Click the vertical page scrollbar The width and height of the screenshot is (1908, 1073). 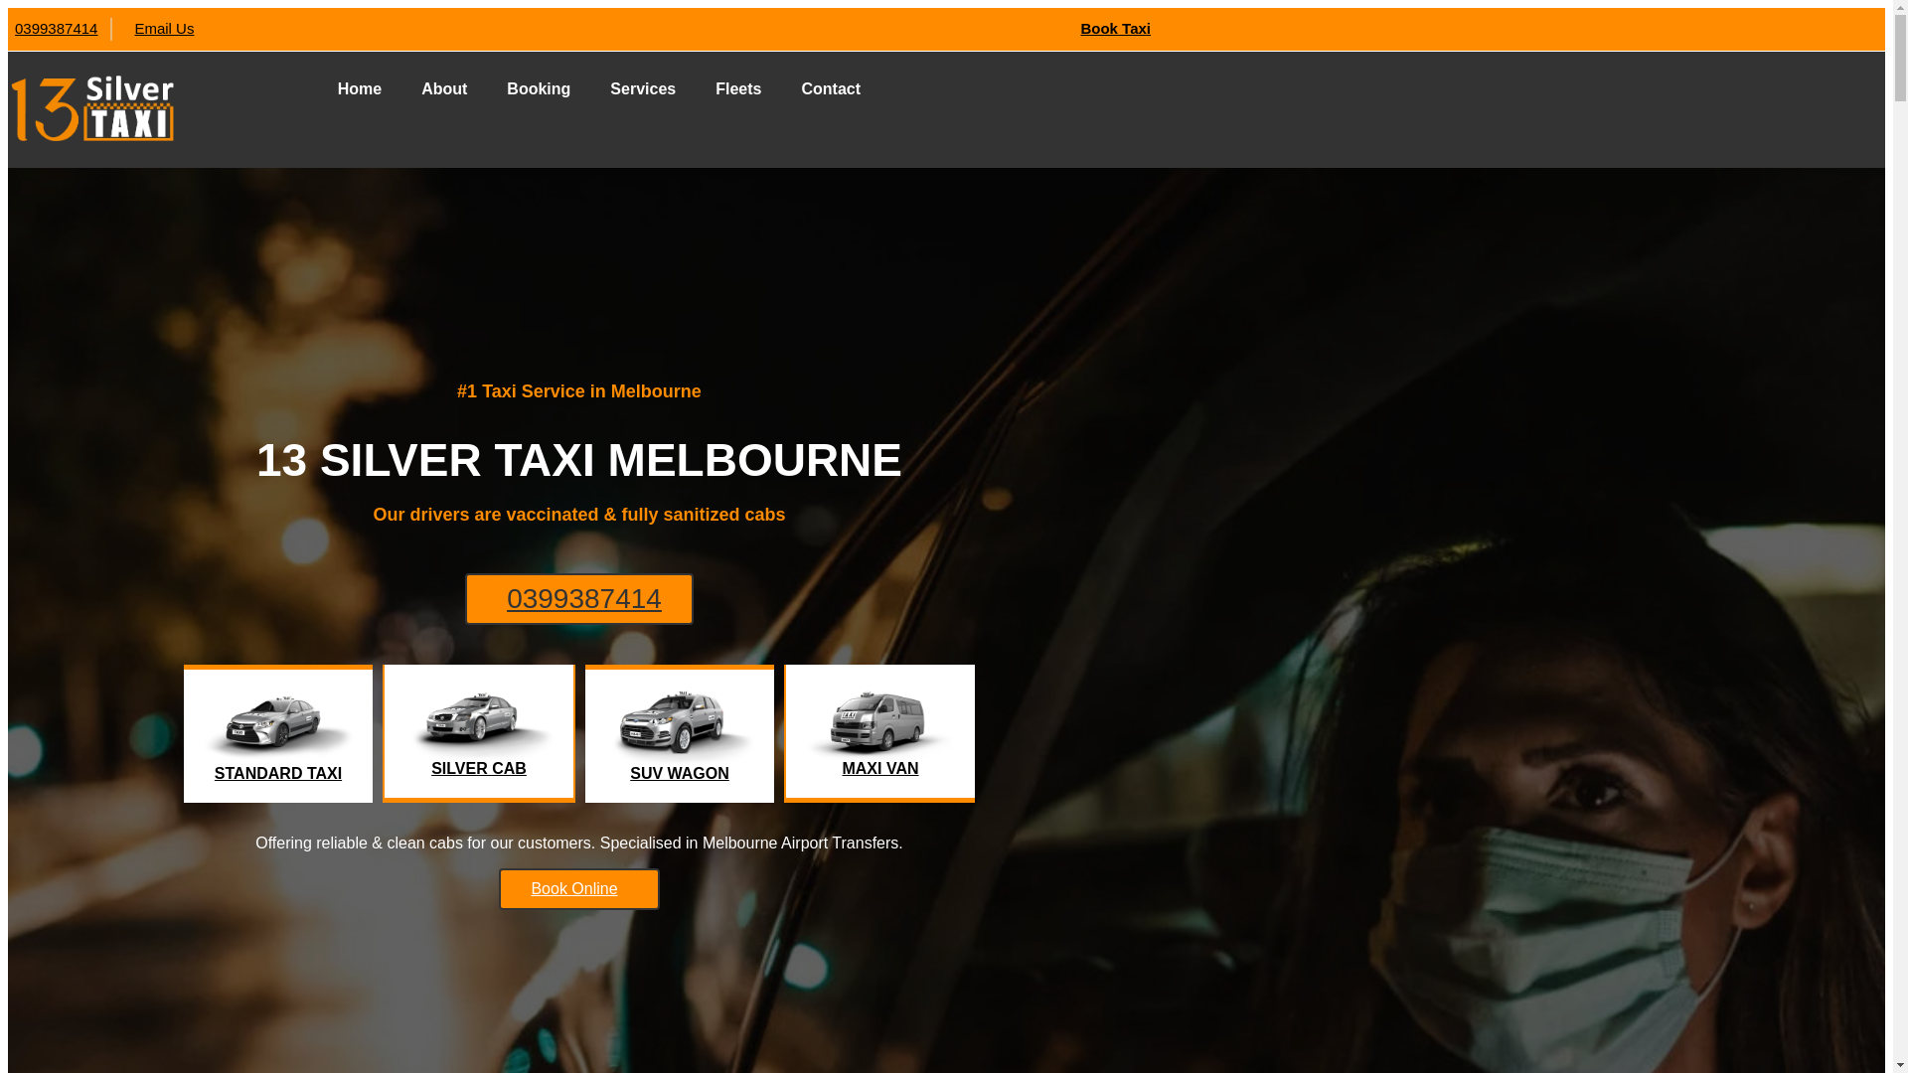[x=1900, y=536]
